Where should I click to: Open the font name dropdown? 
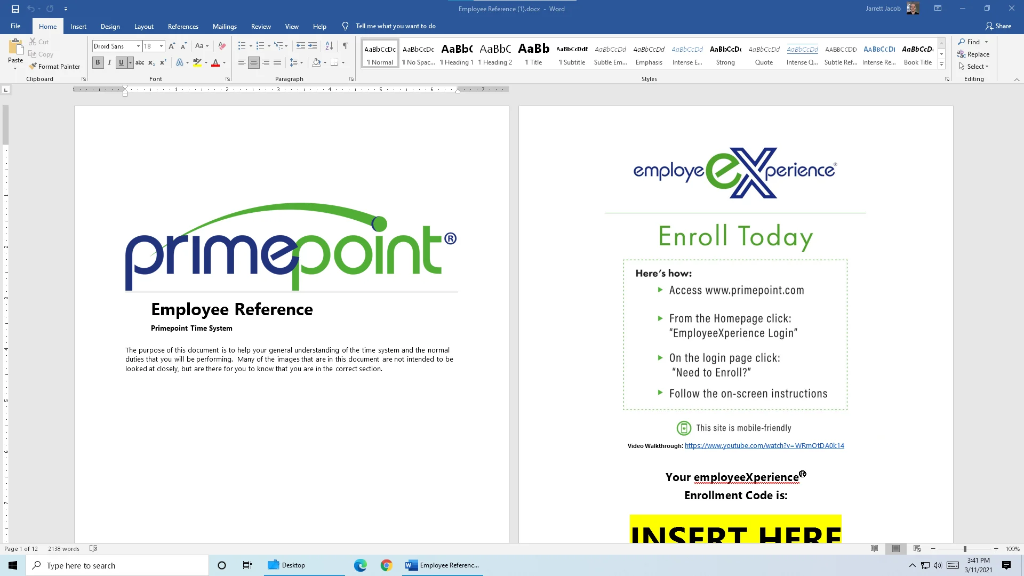(x=137, y=46)
